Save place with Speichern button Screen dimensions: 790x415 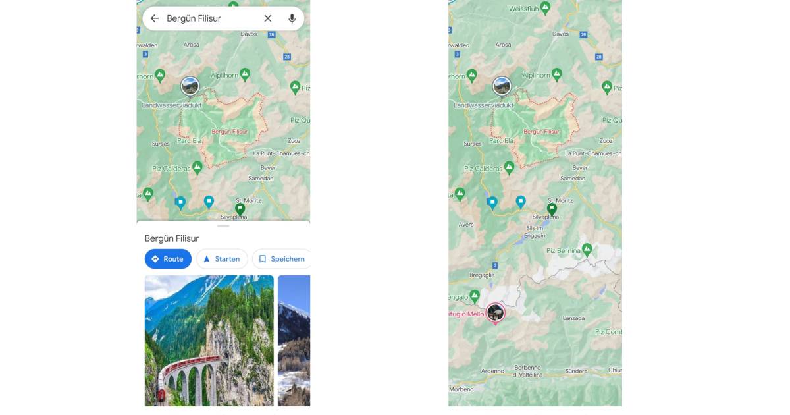[x=281, y=259]
